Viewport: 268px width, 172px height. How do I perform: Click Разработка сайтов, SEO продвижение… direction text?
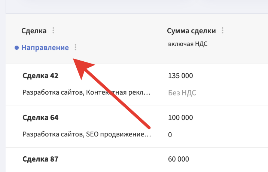[87, 134]
